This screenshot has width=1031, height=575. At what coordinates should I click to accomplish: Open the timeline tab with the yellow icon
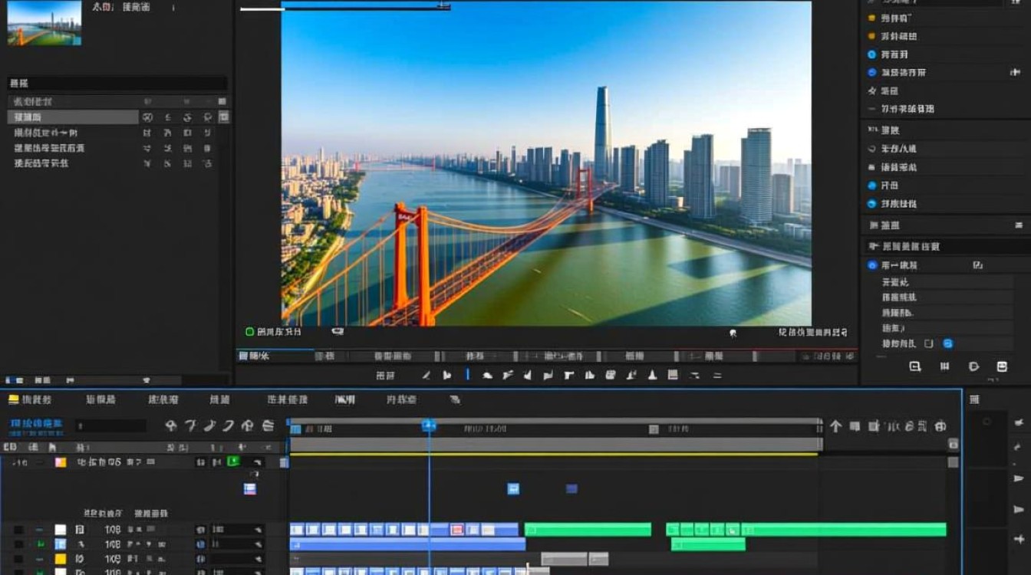click(x=30, y=399)
